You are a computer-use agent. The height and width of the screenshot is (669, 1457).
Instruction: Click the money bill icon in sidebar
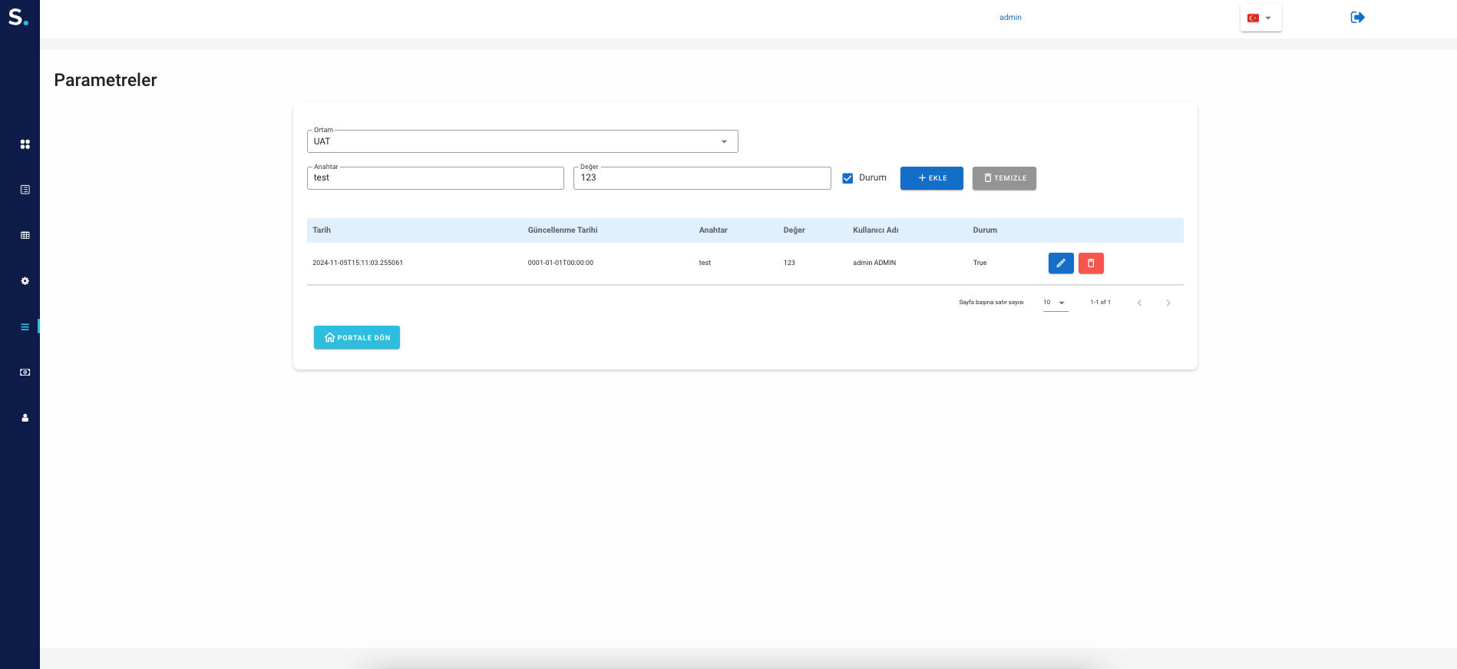click(x=25, y=373)
